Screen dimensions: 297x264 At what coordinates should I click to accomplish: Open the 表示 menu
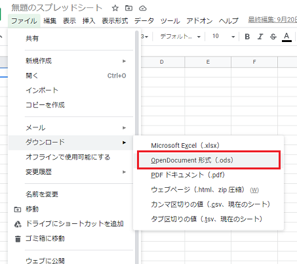[x=69, y=21]
